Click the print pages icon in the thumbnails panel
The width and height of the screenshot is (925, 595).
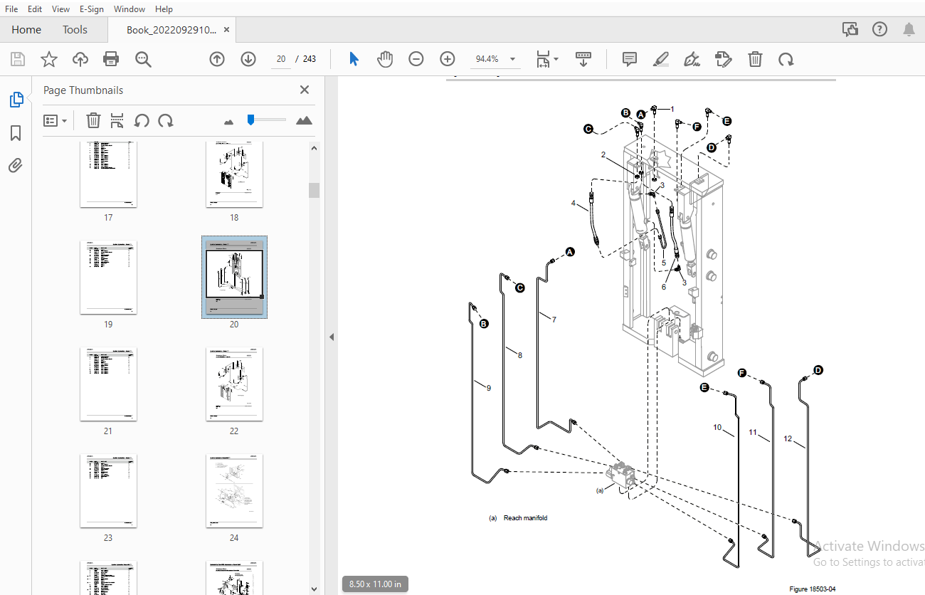117,120
